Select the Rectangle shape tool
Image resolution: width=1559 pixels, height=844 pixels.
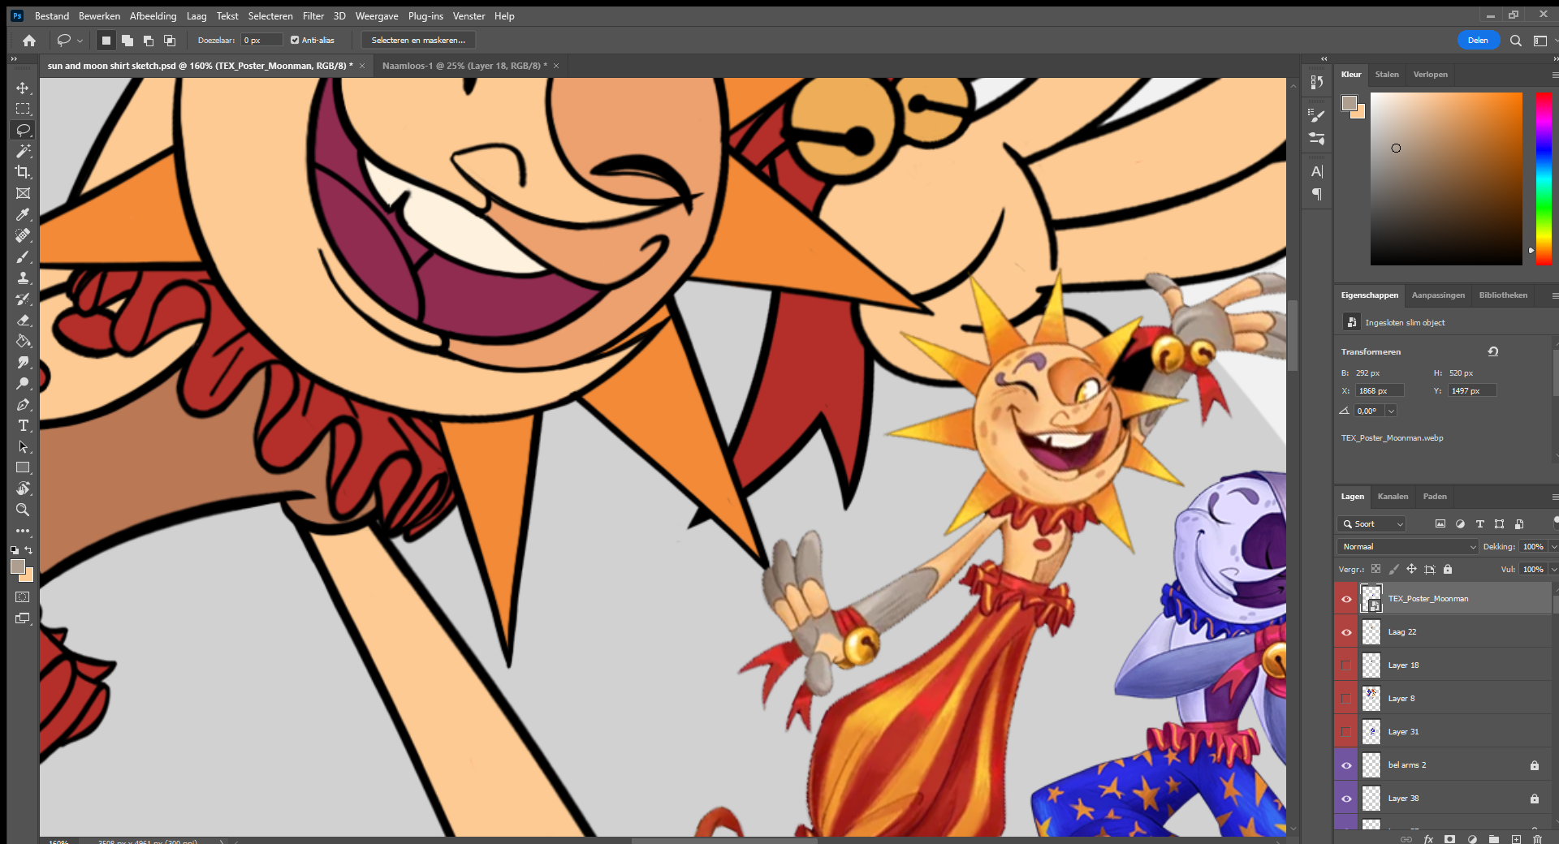tap(23, 467)
